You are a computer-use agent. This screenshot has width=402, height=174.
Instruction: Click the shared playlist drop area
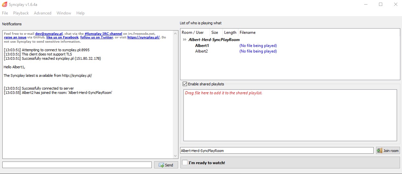click(x=290, y=115)
